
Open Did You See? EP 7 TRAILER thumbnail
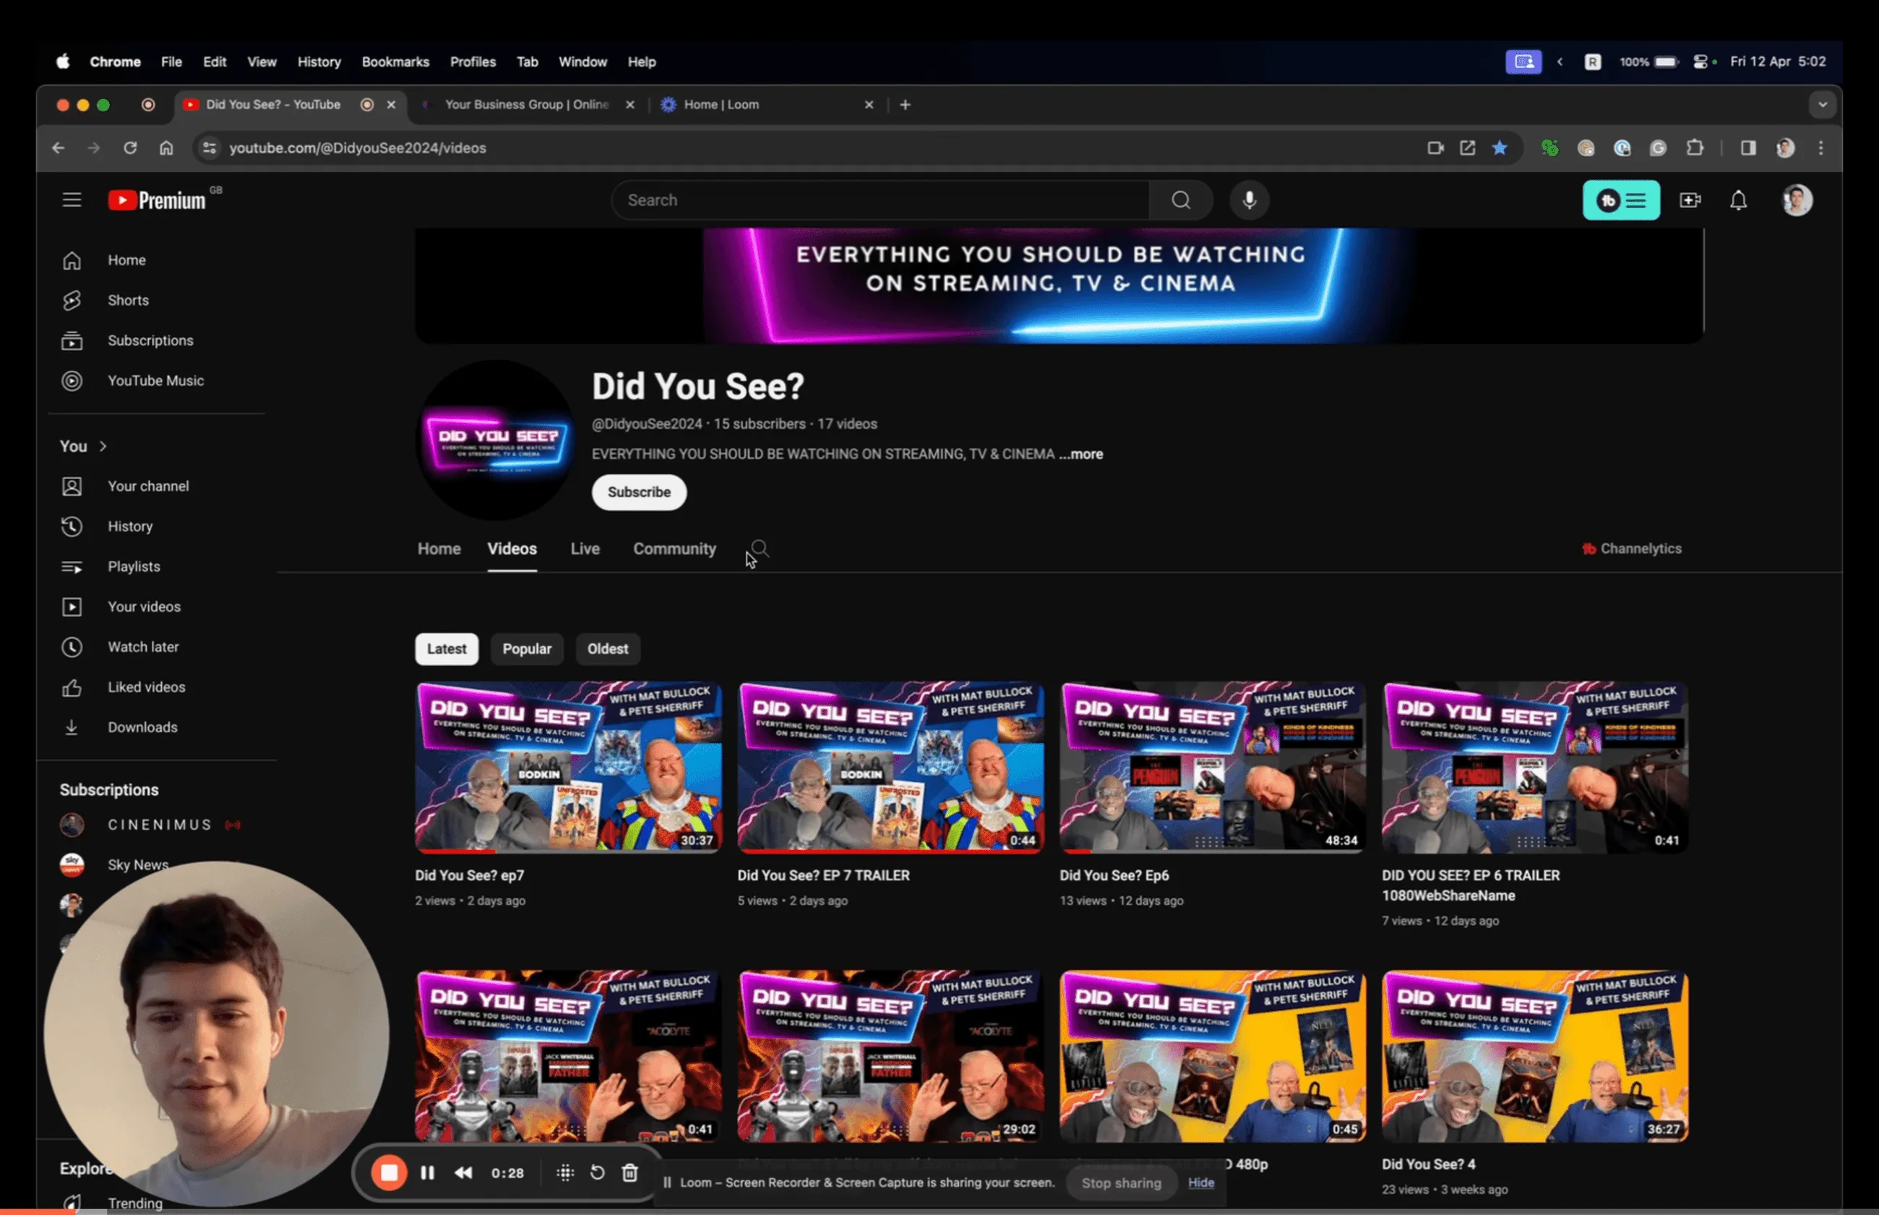click(x=890, y=767)
